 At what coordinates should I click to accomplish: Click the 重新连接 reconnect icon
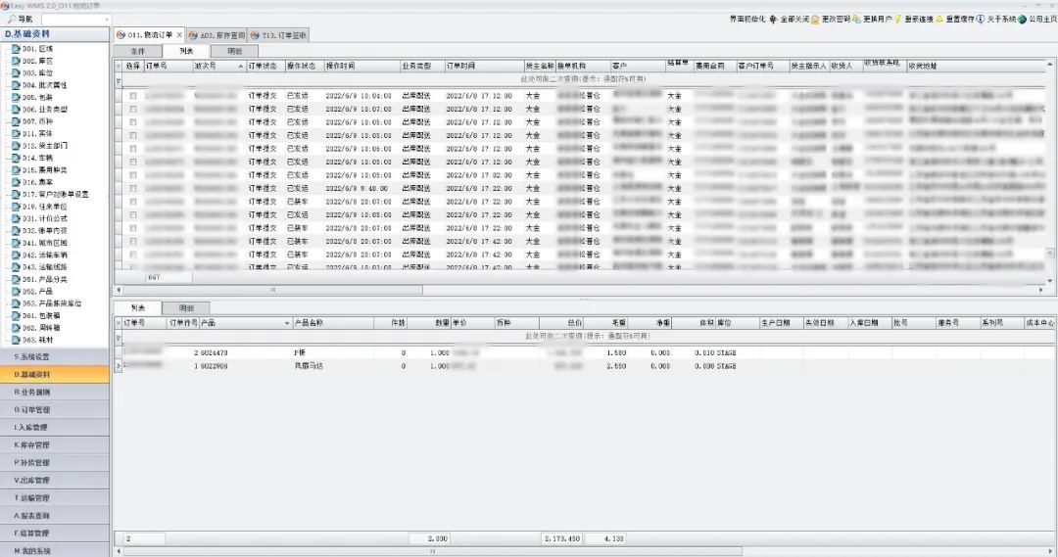pos(897,19)
